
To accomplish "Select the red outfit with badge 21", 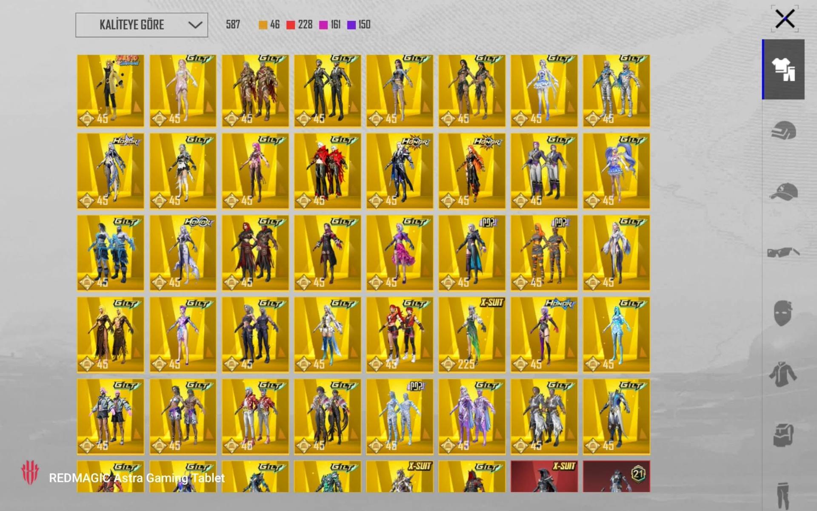I will click(617, 476).
